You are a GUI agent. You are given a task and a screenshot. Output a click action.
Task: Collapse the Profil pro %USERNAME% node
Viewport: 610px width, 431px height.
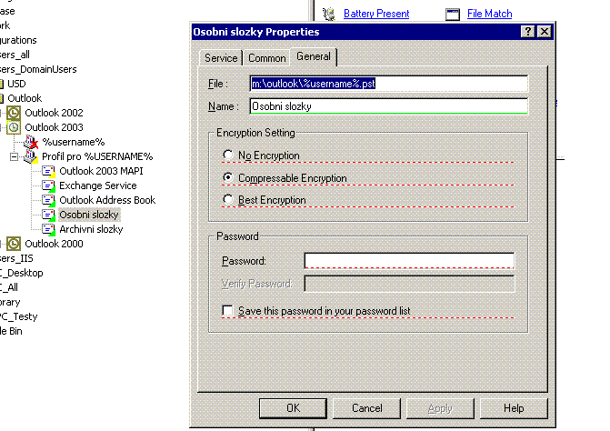point(14,156)
